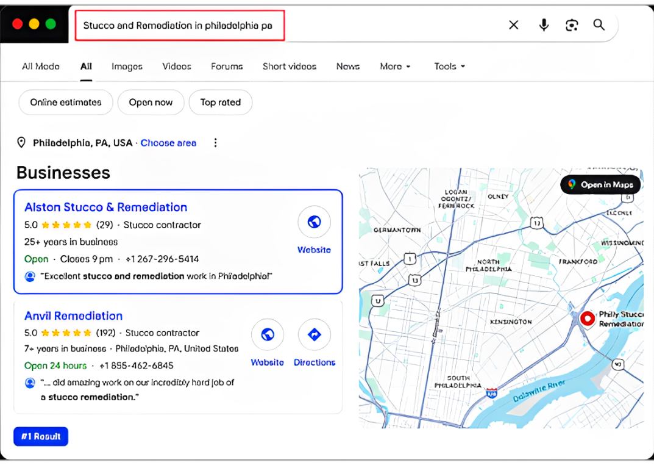Expand the More dropdown
Screen dimensions: 654x465
[395, 67]
